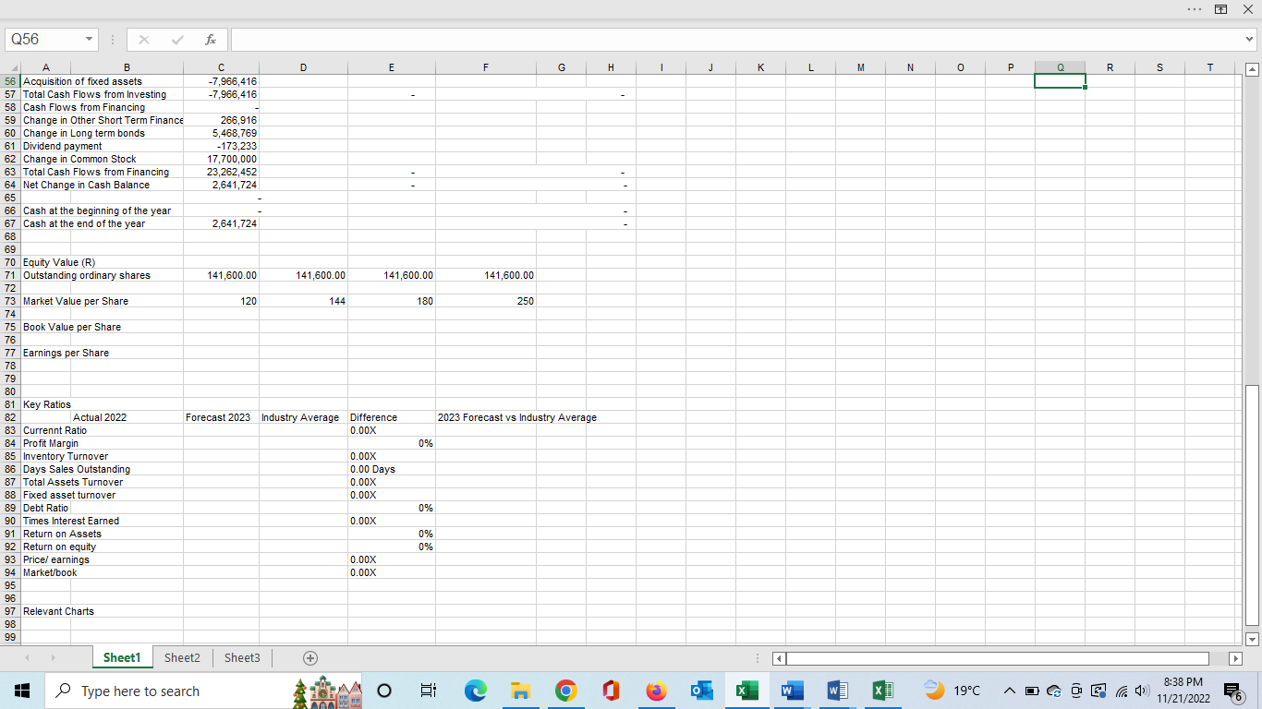Click the Cancel (X) beside the formula bar
The height and width of the screenshot is (709, 1262).
coord(143,40)
